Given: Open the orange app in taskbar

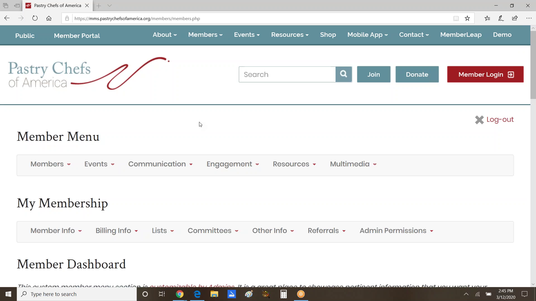Looking at the screenshot, I should [x=301, y=294].
